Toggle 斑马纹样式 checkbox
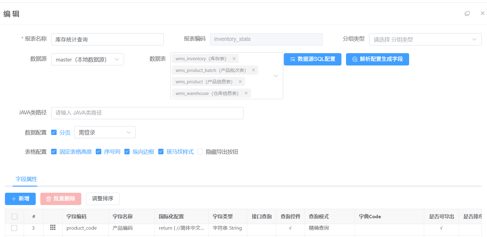Screen dimensions: 487x237 (161, 152)
